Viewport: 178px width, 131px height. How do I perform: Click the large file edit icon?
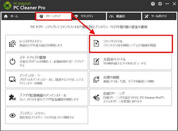[x=96, y=61]
